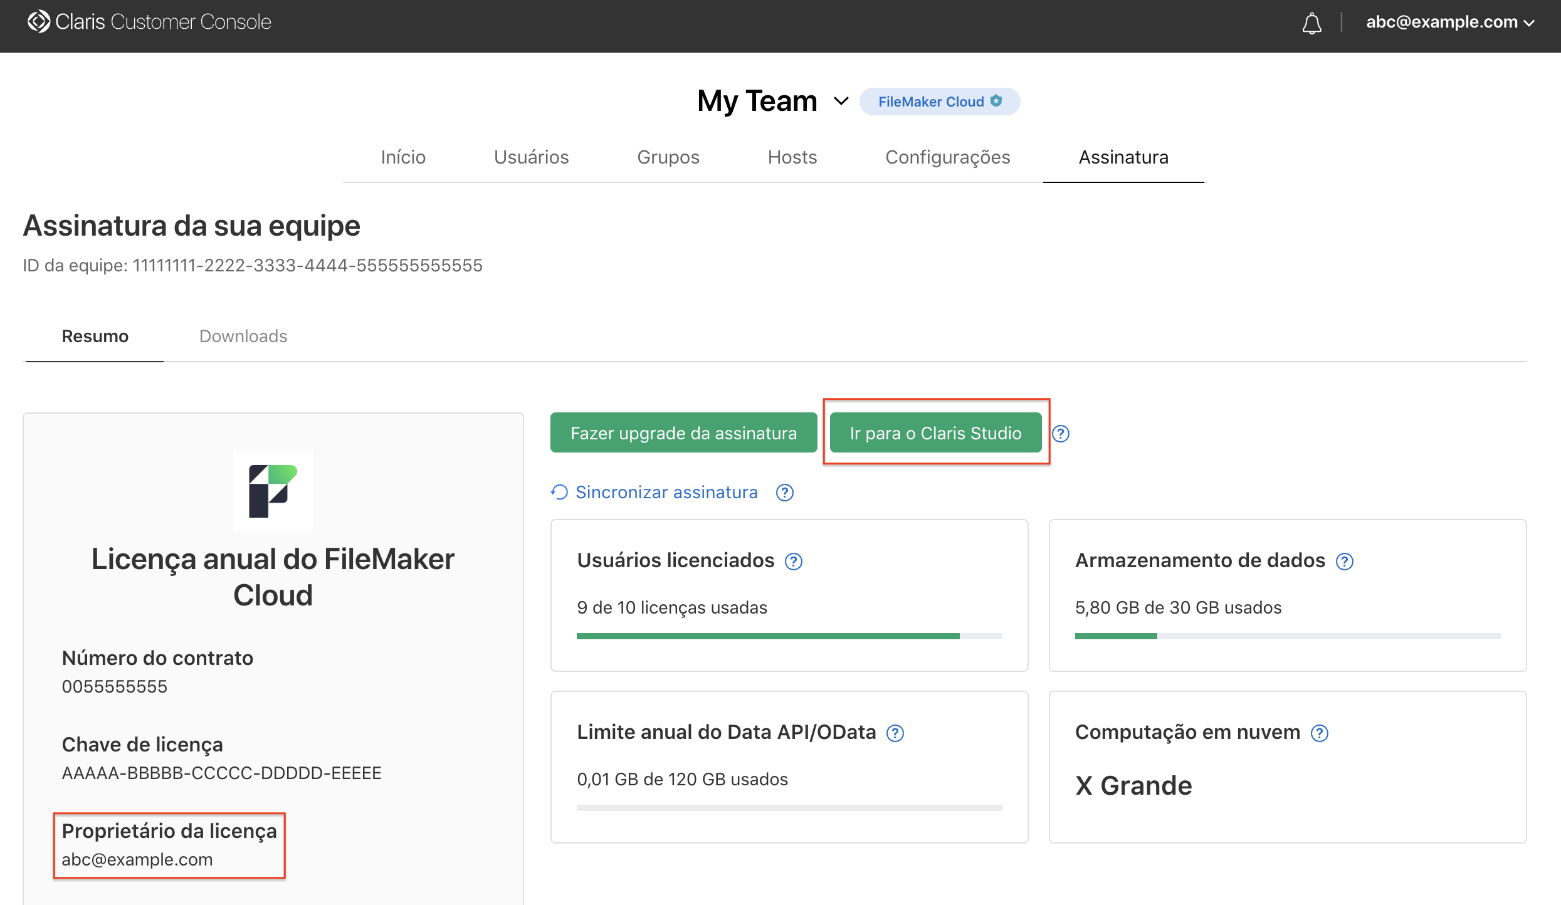
Task: Click help icon next to Sincronizar assinatura
Action: coord(784,493)
